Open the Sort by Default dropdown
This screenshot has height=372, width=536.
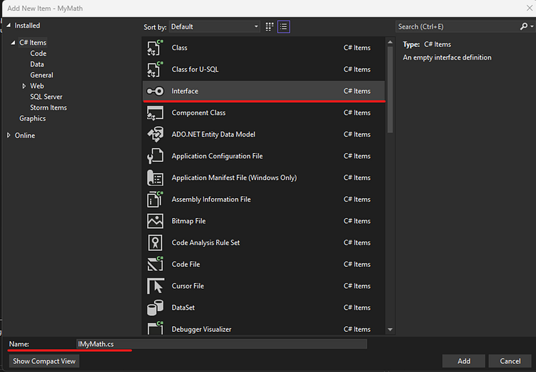214,27
